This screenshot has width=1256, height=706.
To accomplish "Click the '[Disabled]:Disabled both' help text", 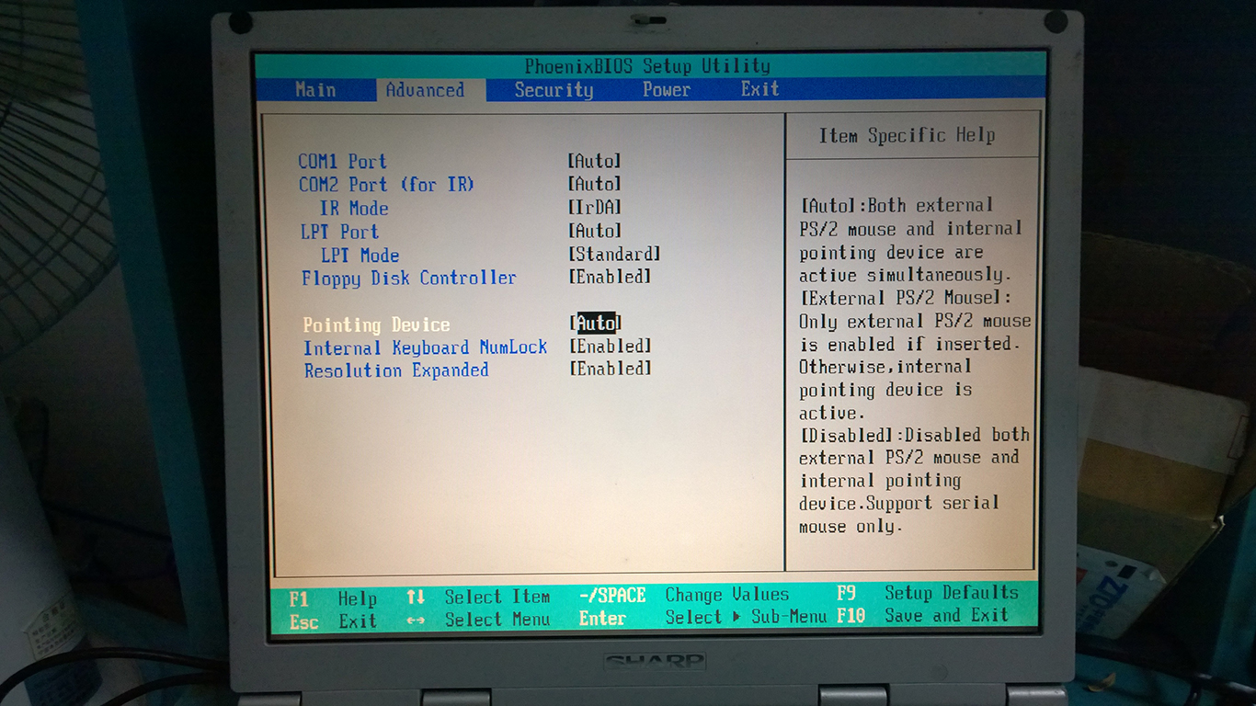I will pos(914,435).
